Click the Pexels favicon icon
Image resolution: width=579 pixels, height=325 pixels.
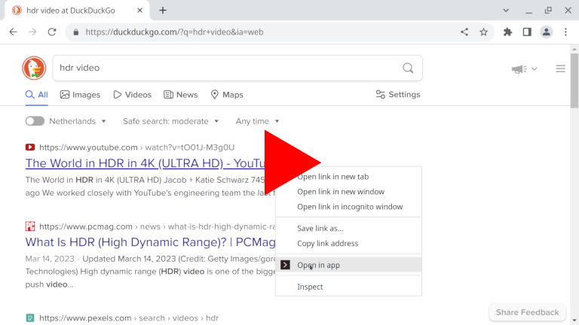(30, 317)
